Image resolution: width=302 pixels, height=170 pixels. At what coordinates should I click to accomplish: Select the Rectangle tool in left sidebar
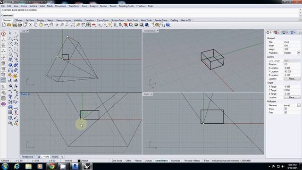[x=16, y=49]
